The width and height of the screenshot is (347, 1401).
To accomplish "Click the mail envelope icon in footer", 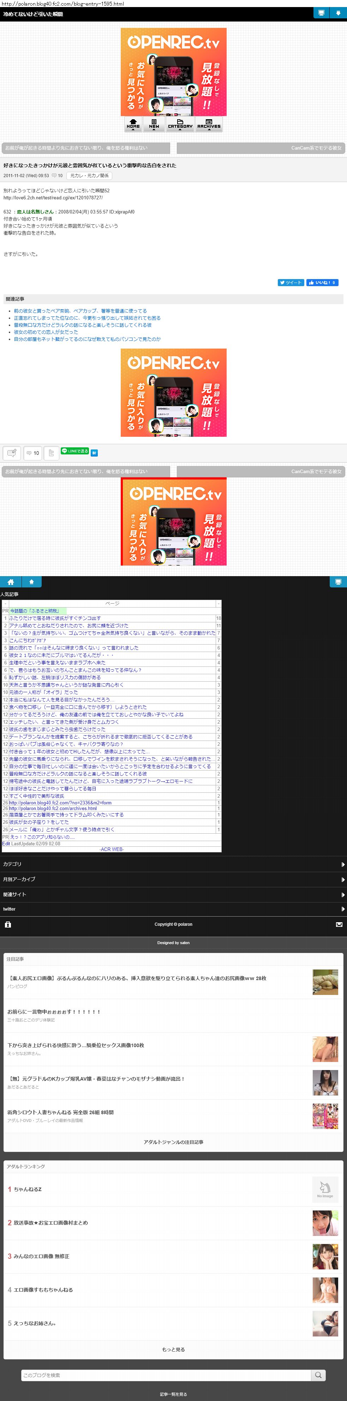I will 339,924.
